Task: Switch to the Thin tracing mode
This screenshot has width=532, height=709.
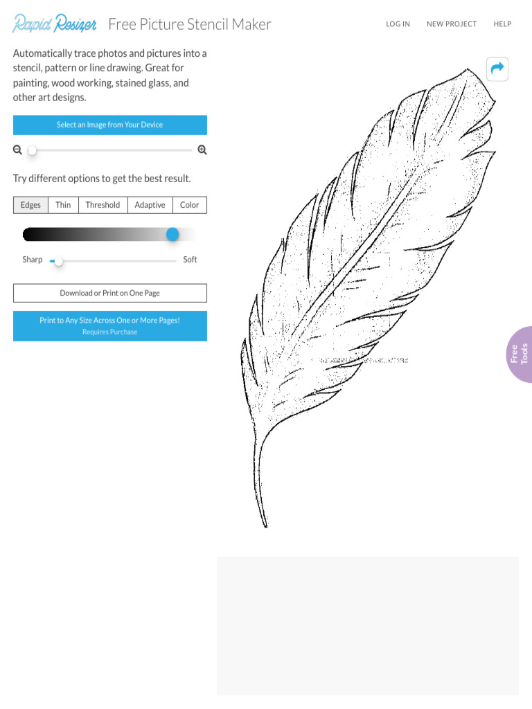Action: (63, 205)
